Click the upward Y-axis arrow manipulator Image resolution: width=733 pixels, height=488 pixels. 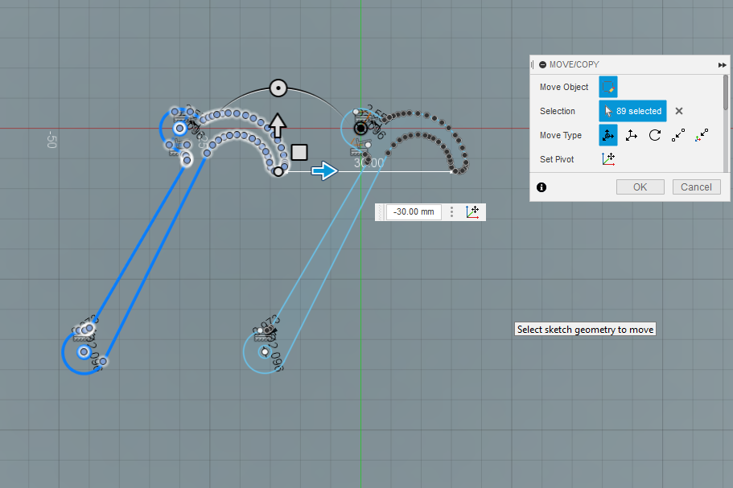[278, 125]
